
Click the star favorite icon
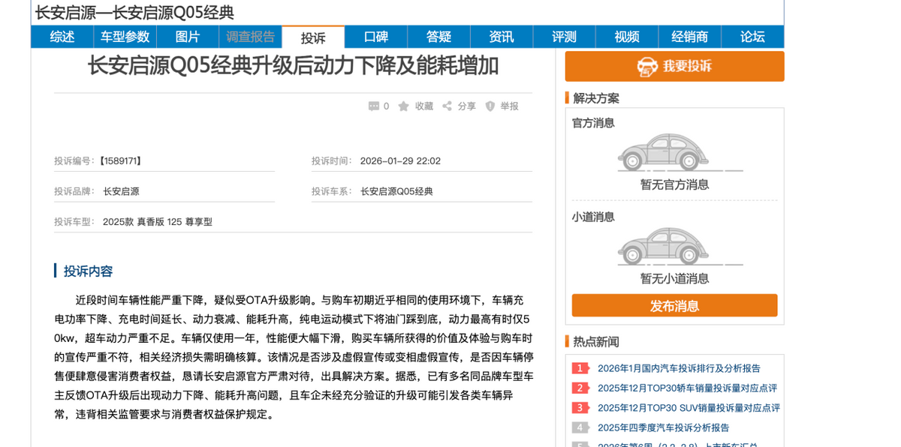[x=403, y=106]
